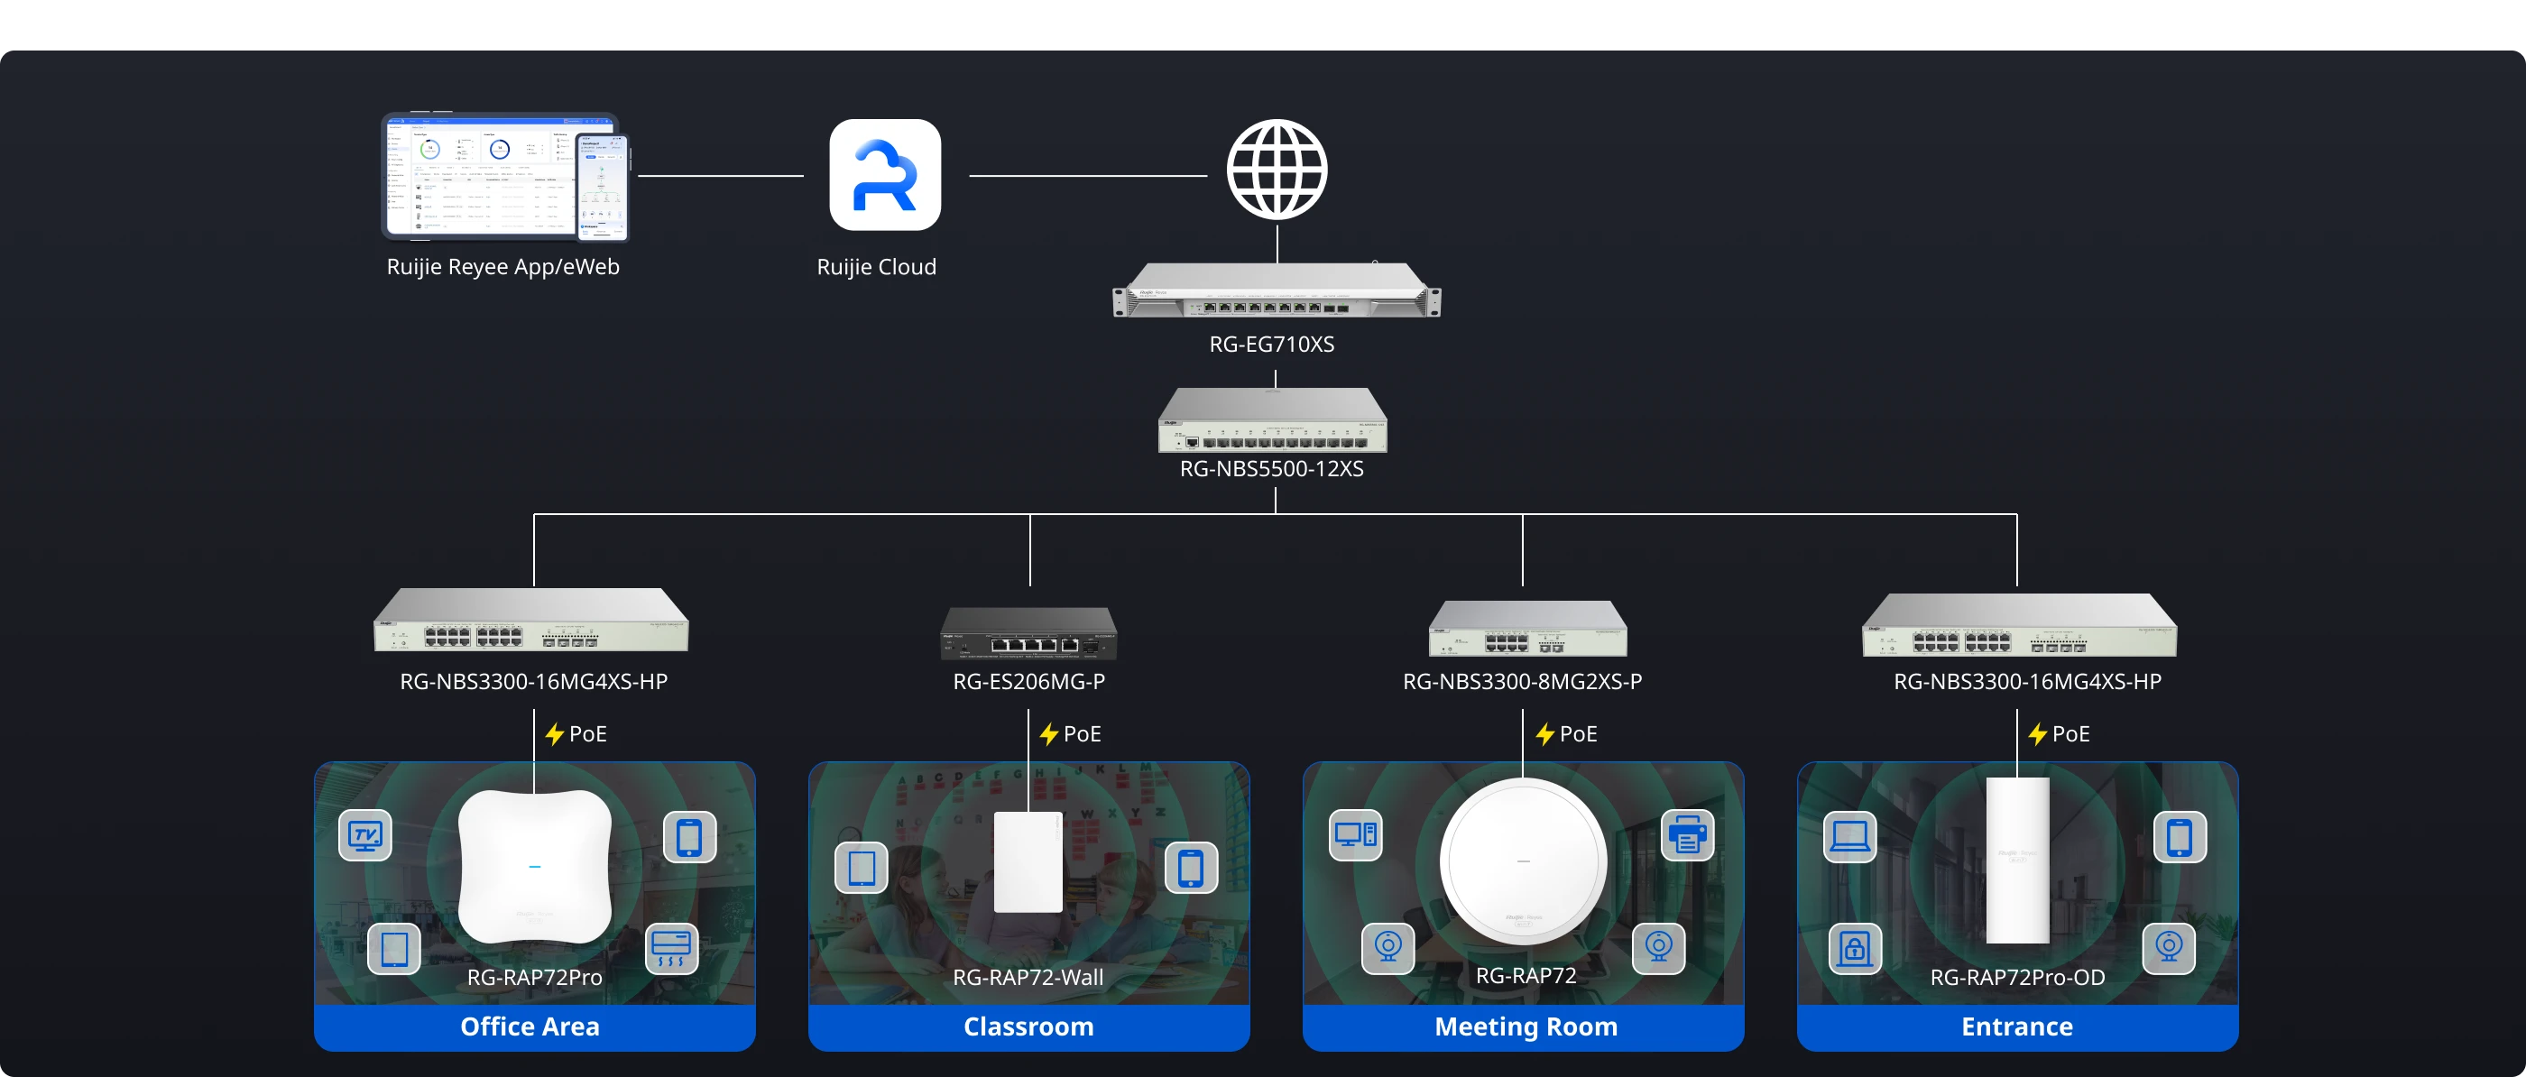
Task: Select the RG-RAP72-Wall access point image
Action: pos(1028,861)
